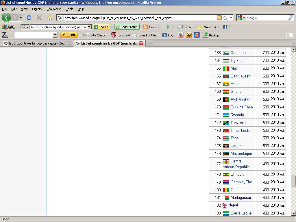
Task: Click the Reload page icon
Action: (x=29, y=18)
